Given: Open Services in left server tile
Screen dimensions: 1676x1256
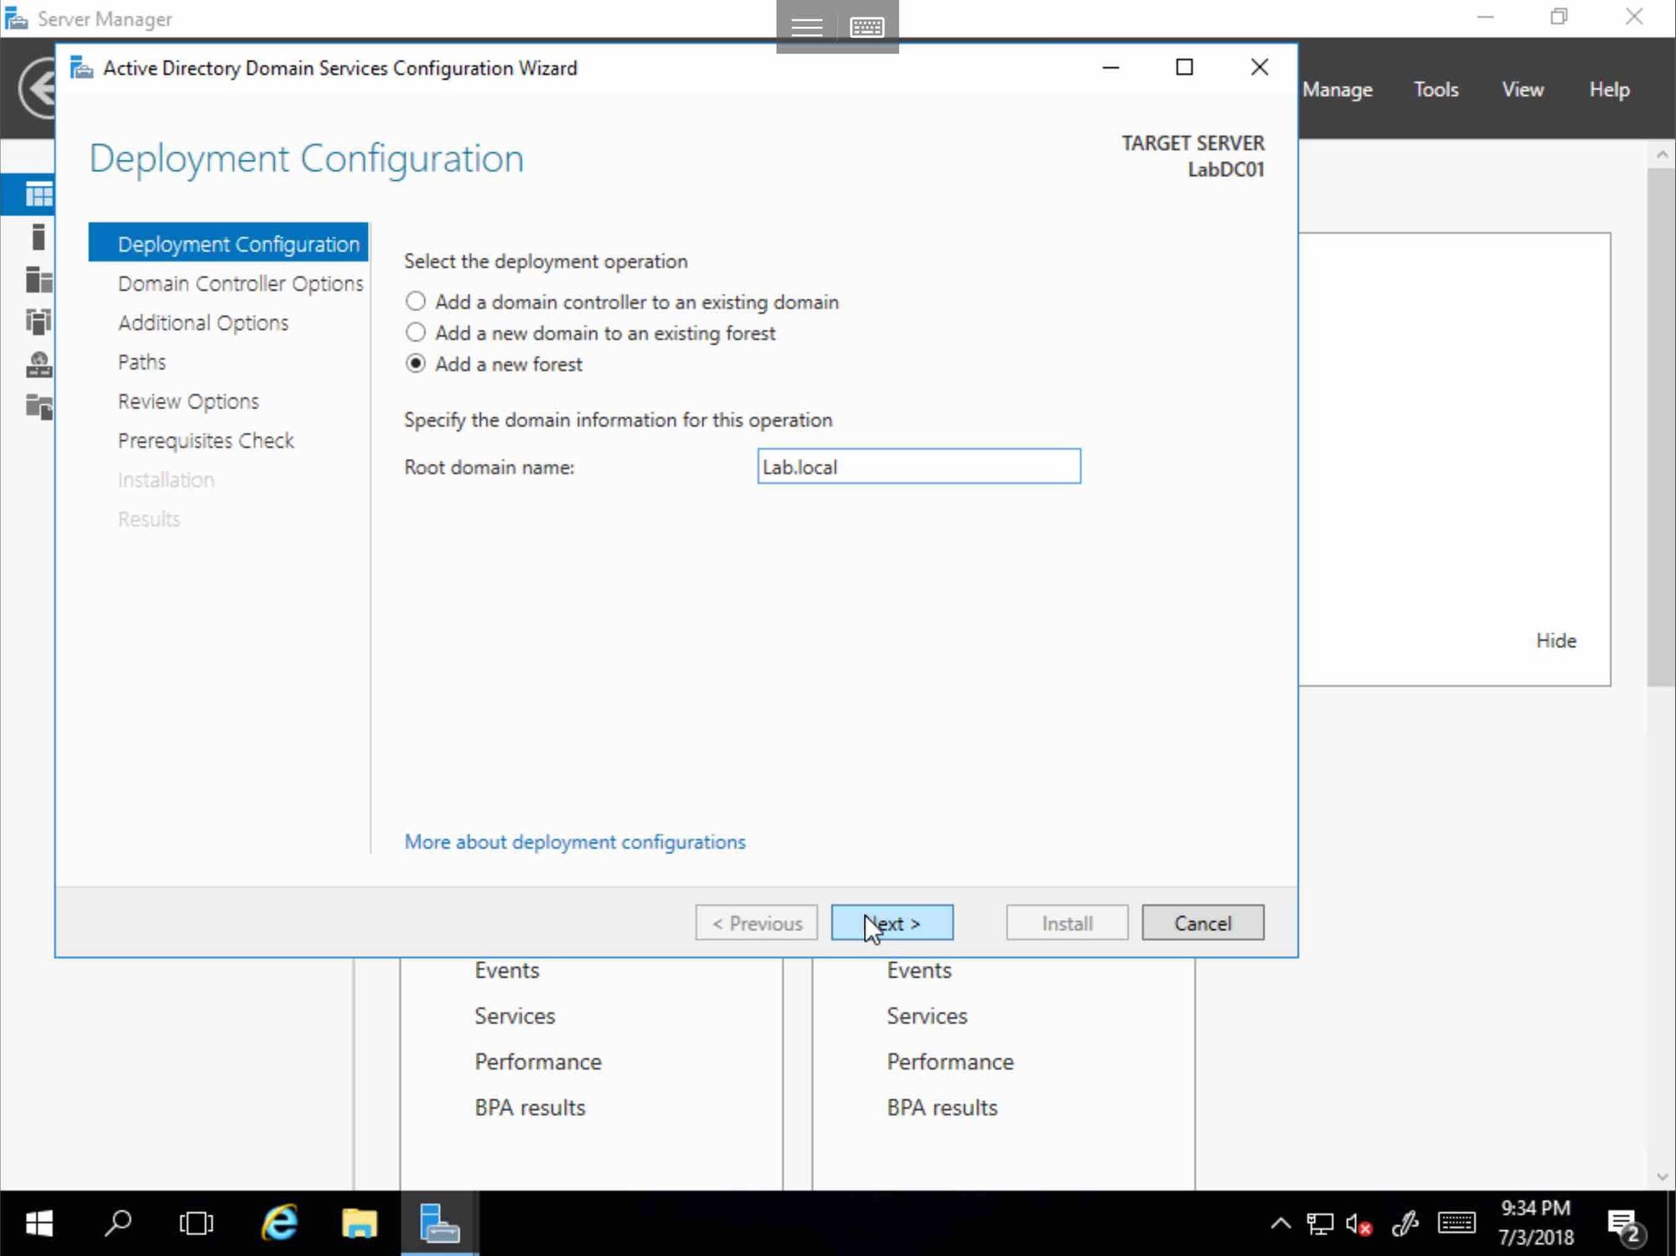Looking at the screenshot, I should pos(515,1016).
